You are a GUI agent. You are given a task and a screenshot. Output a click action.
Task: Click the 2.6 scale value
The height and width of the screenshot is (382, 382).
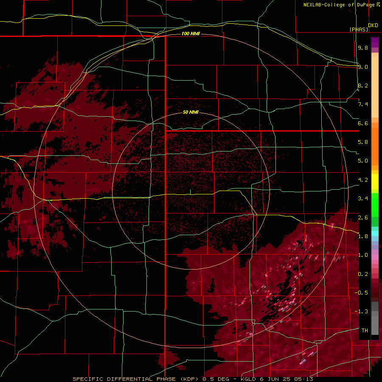[363, 218]
